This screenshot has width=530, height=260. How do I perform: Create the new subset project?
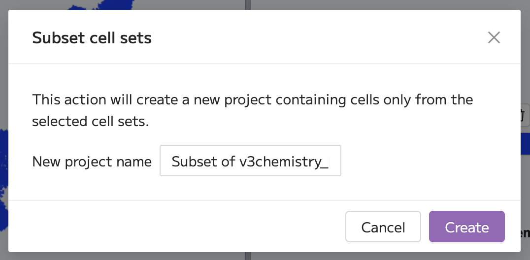467,227
